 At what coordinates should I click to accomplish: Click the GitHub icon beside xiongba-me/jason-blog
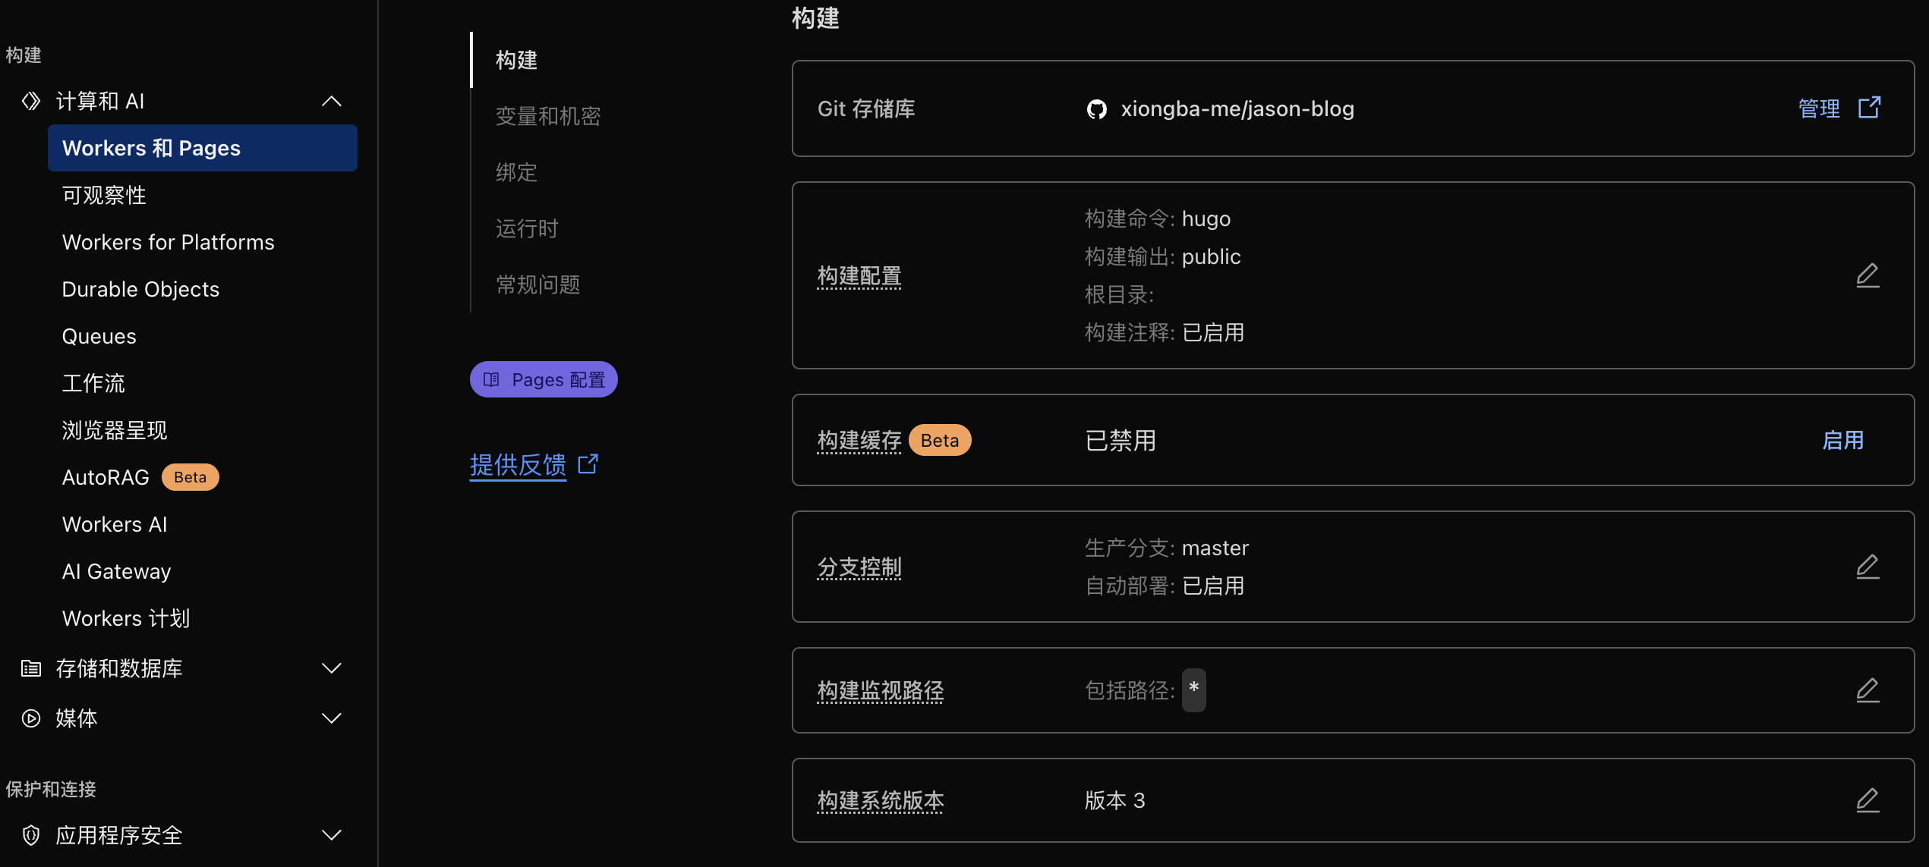click(x=1096, y=109)
